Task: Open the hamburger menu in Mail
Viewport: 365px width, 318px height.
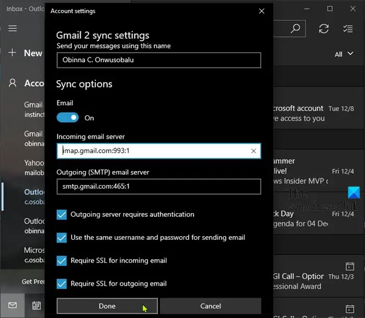Action: [13, 28]
